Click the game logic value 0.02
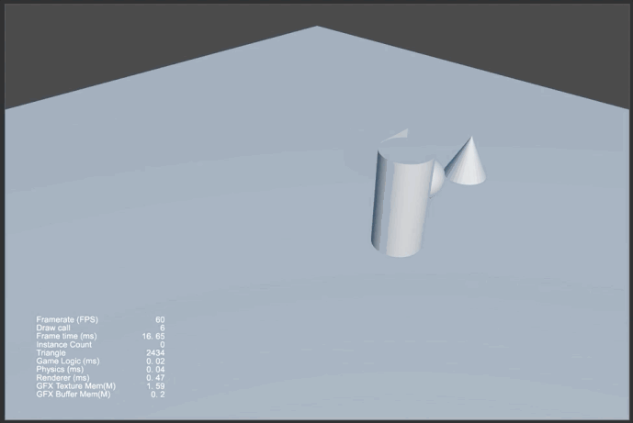 [155, 361]
